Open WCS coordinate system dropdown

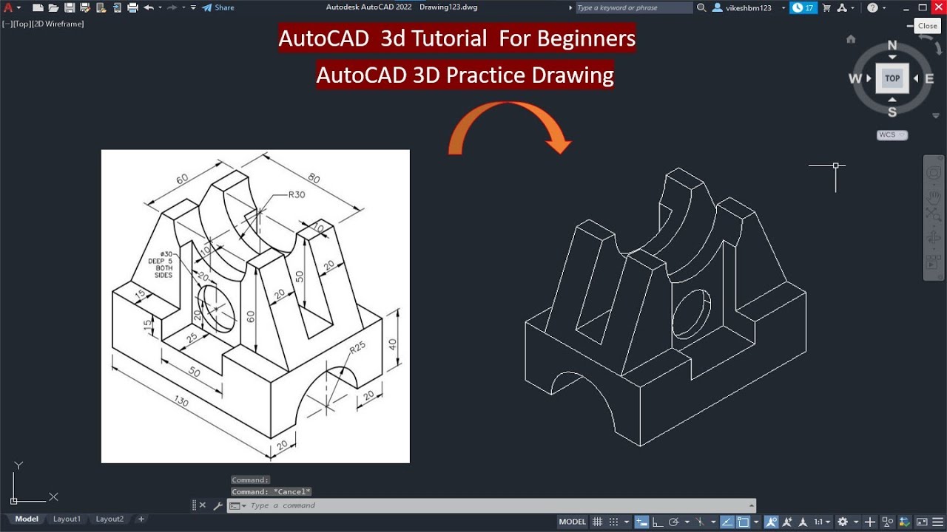point(892,135)
